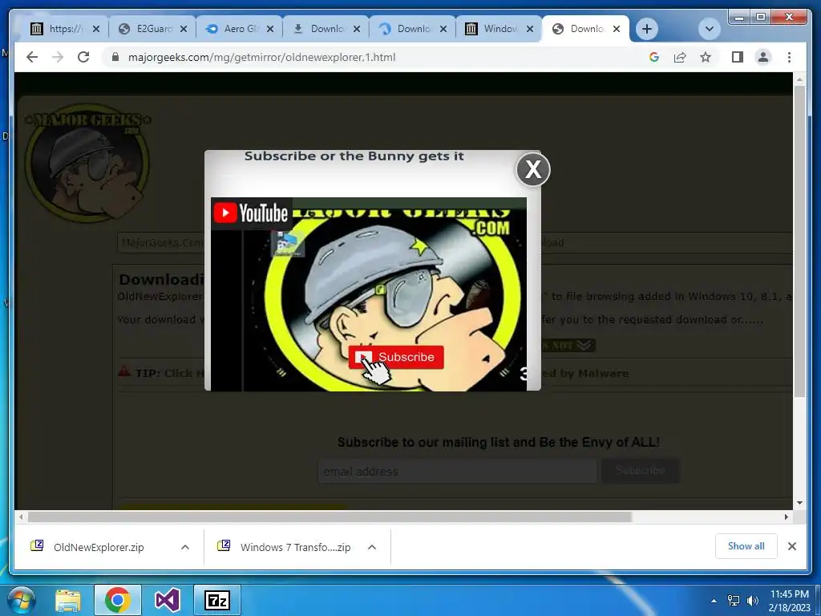Close the subscribe popup with X button
Viewport: 821px width, 616px height.
click(x=533, y=169)
